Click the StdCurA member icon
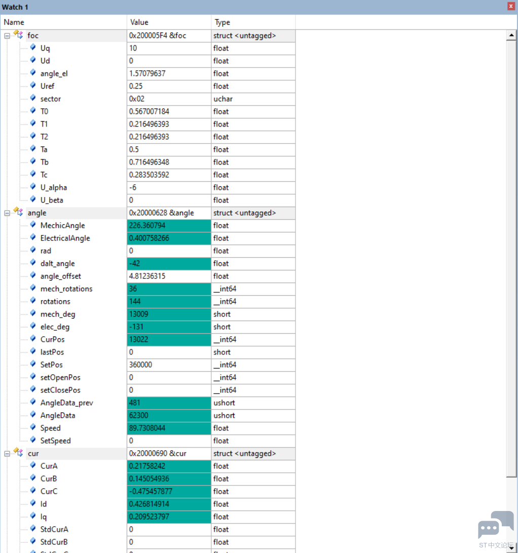 pos(33,529)
